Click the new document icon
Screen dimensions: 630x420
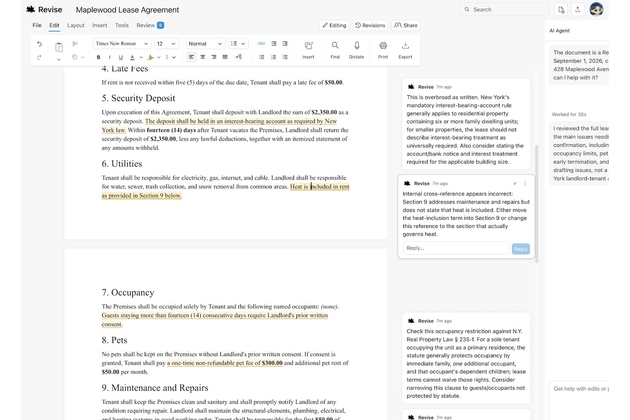(561, 9)
